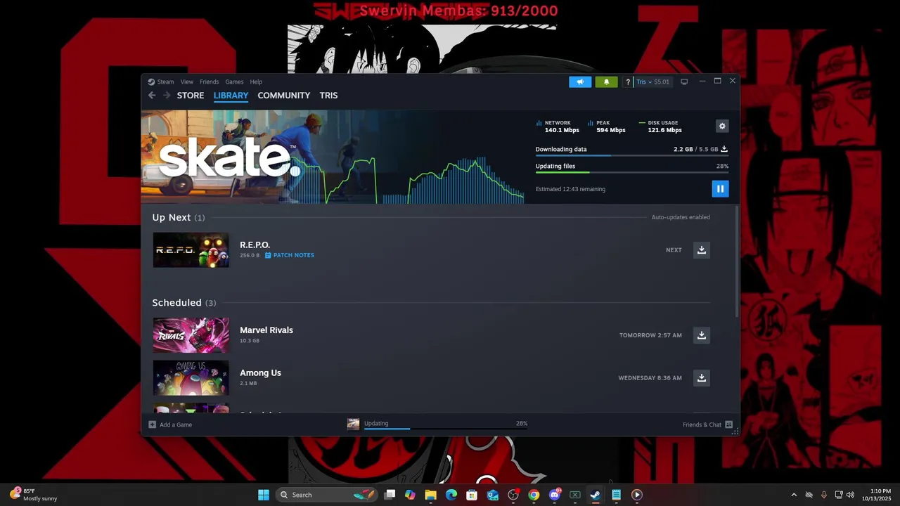The width and height of the screenshot is (900, 506).
Task: Click the skate thumbnail in bottom status bar
Action: coord(353,424)
